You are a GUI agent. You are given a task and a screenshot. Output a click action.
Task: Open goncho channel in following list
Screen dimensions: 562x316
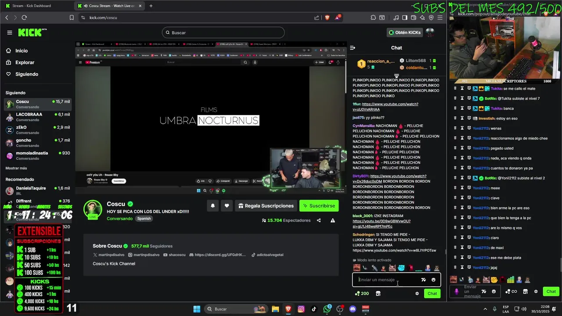pyautogui.click(x=37, y=143)
